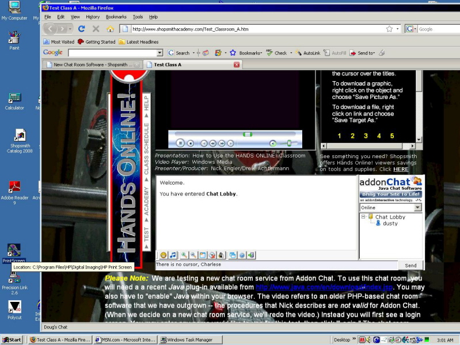Viewport: 460px width, 345px height.
Task: Open the Online status dropdown in chat
Action: point(418,208)
